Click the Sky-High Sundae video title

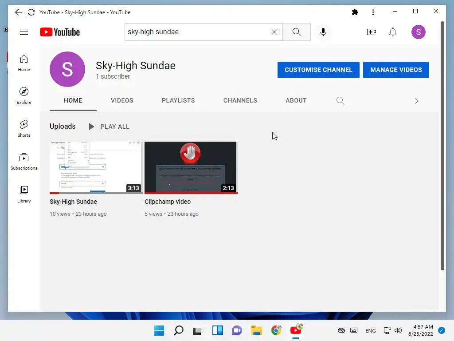pos(73,202)
